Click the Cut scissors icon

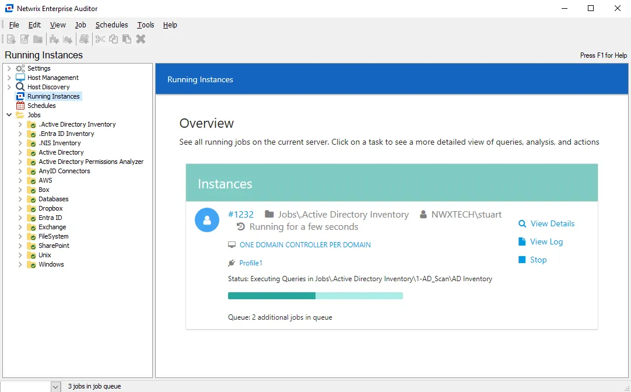pyautogui.click(x=100, y=39)
